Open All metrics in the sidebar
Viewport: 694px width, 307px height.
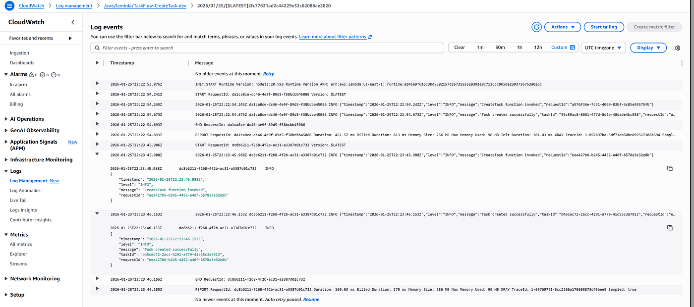point(21,244)
